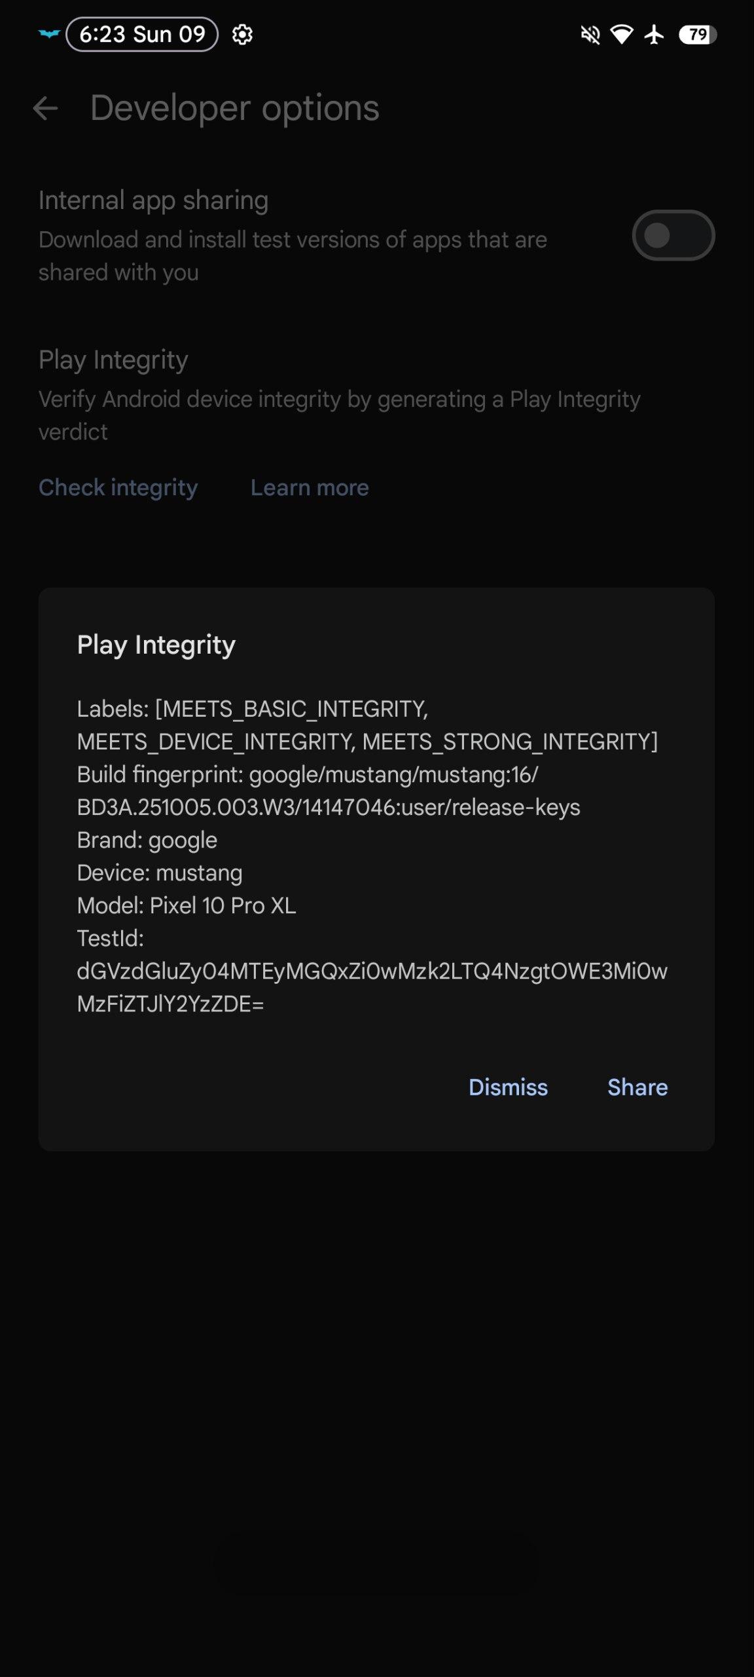Tap the Model: Pixel 10 Pro XL line
The height and width of the screenshot is (1677, 754).
pyautogui.click(x=187, y=905)
